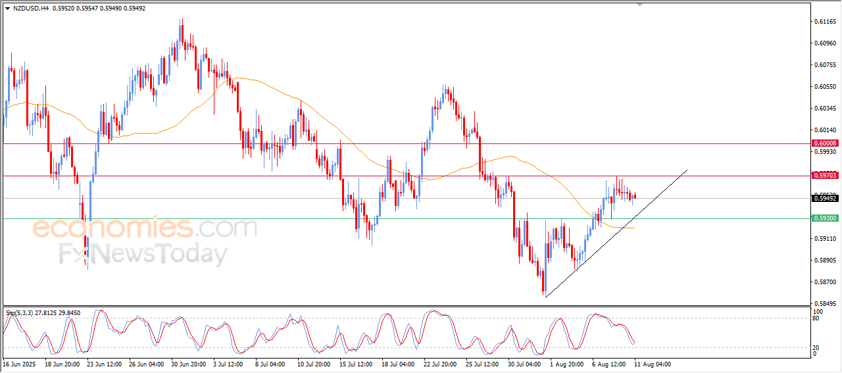Click the 8 Jul 04:00 time label
This screenshot has height=373, width=842.
click(x=271, y=363)
